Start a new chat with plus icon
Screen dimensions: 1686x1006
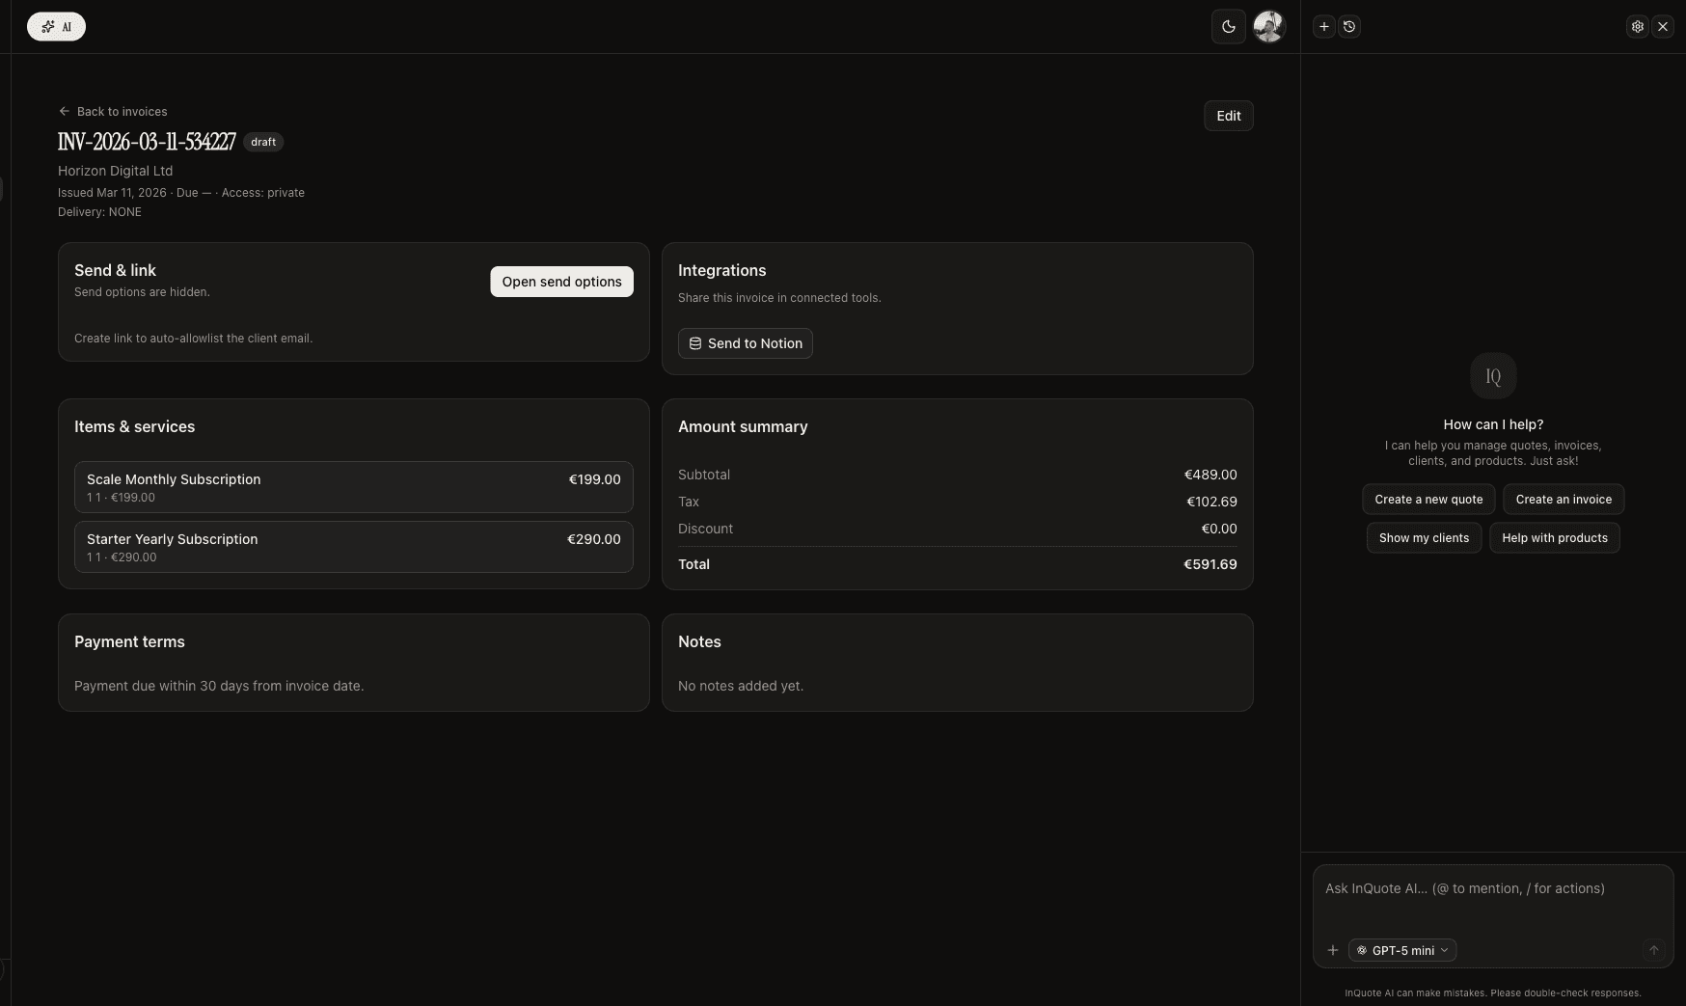[1324, 27]
